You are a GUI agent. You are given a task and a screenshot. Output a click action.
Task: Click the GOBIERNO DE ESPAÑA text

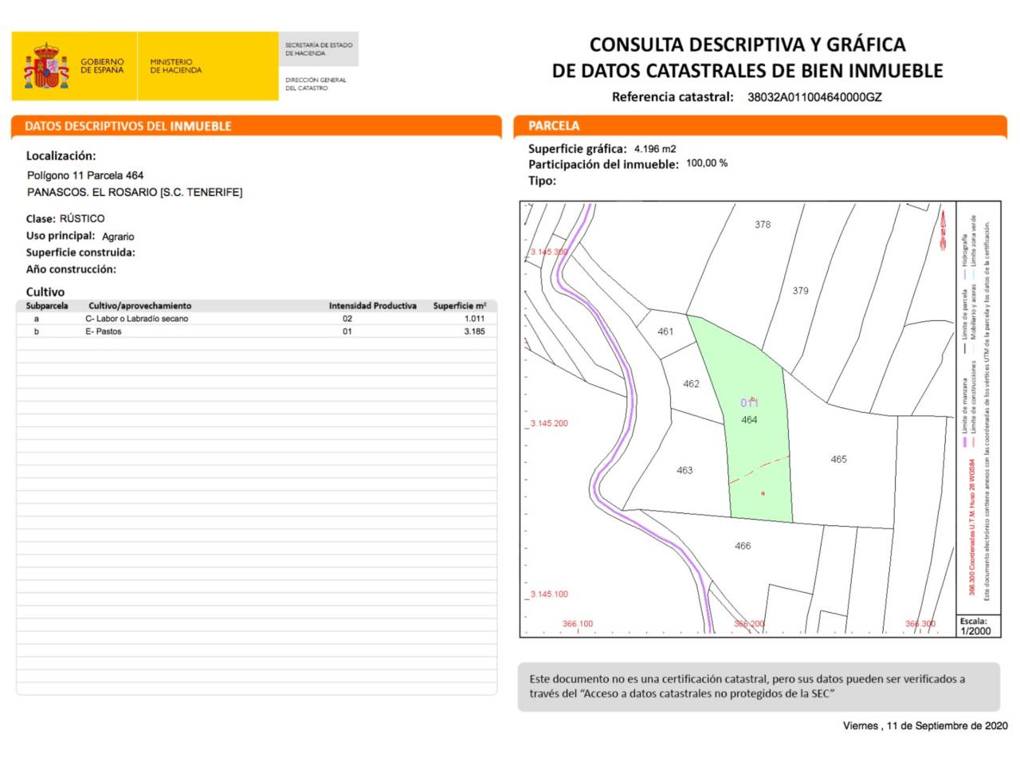click(x=102, y=66)
